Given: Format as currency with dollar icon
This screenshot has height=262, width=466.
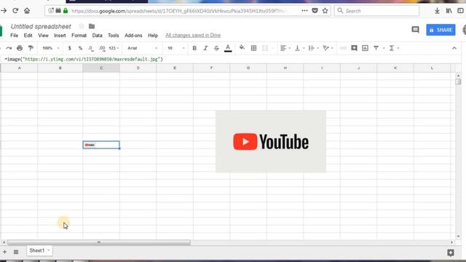Looking at the screenshot, I should [x=70, y=48].
